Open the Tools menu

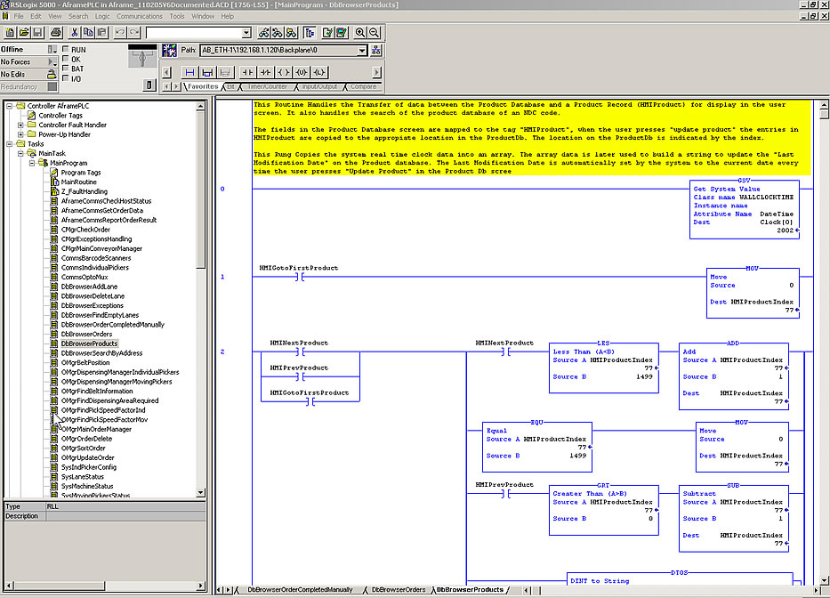[177, 16]
